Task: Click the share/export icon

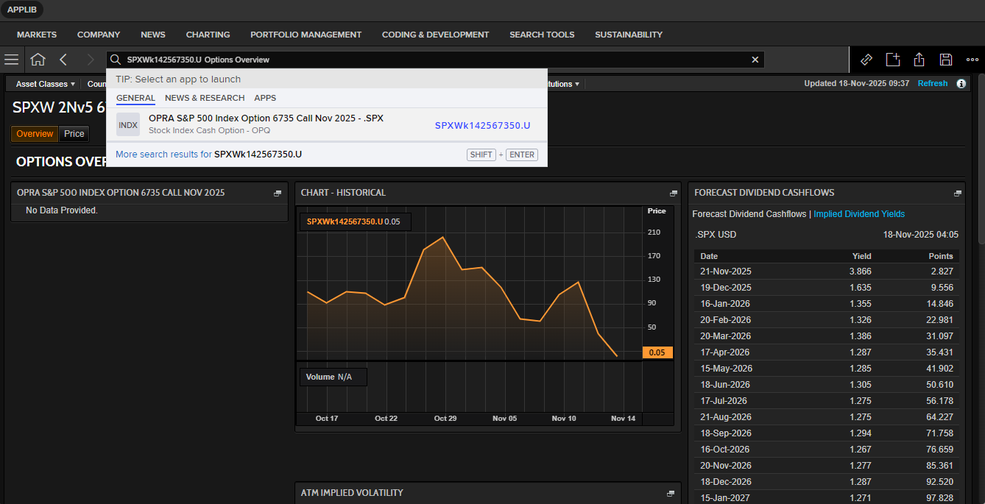Action: 919,60
